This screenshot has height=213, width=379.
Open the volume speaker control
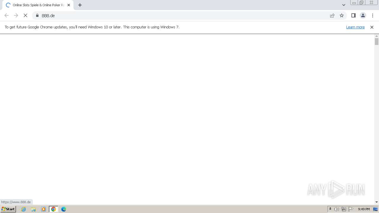337,209
